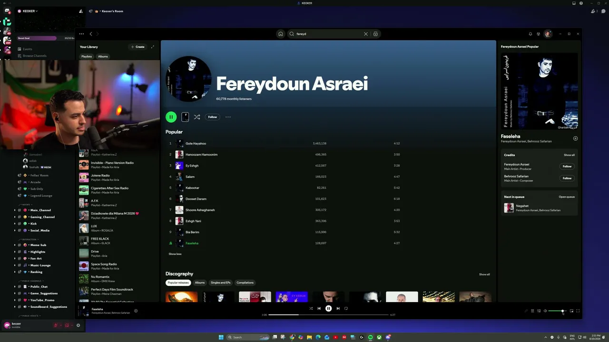Open the artist preview card icon next to pause
The image size is (609, 342).
(185, 117)
